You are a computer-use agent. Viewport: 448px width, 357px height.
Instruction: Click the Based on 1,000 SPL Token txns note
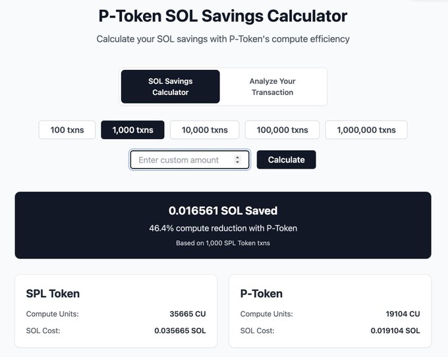tap(223, 243)
